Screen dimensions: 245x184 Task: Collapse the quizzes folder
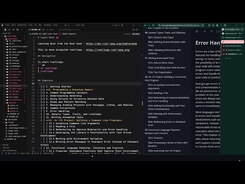(x=5, y=103)
